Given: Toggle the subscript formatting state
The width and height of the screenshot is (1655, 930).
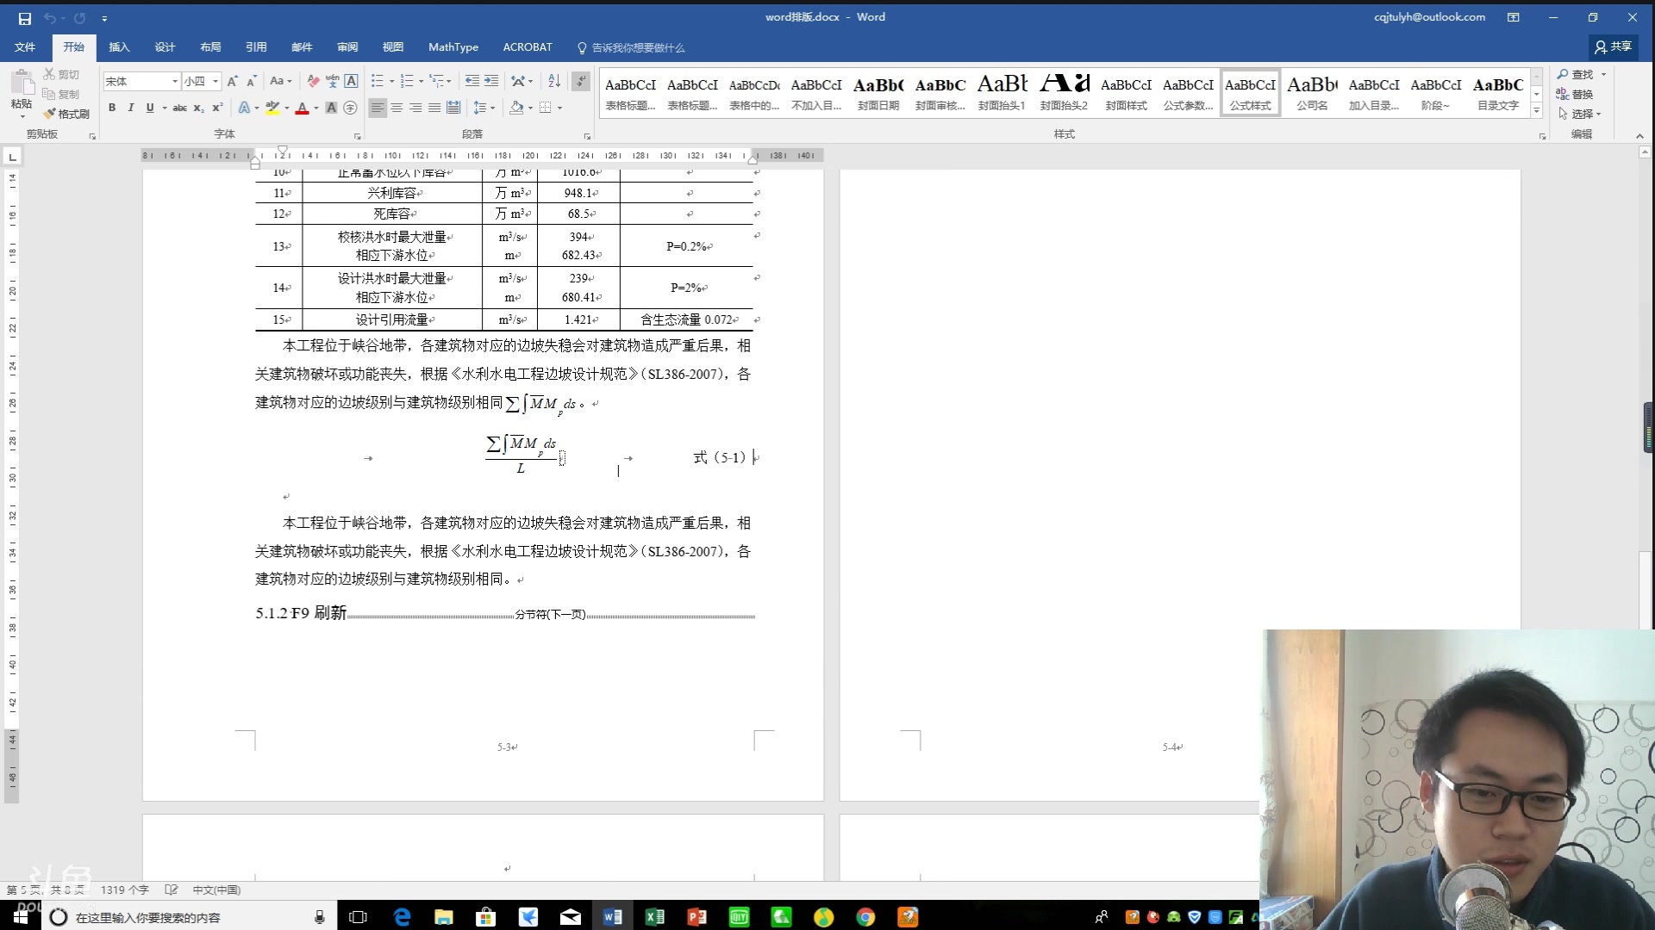Looking at the screenshot, I should (x=198, y=108).
